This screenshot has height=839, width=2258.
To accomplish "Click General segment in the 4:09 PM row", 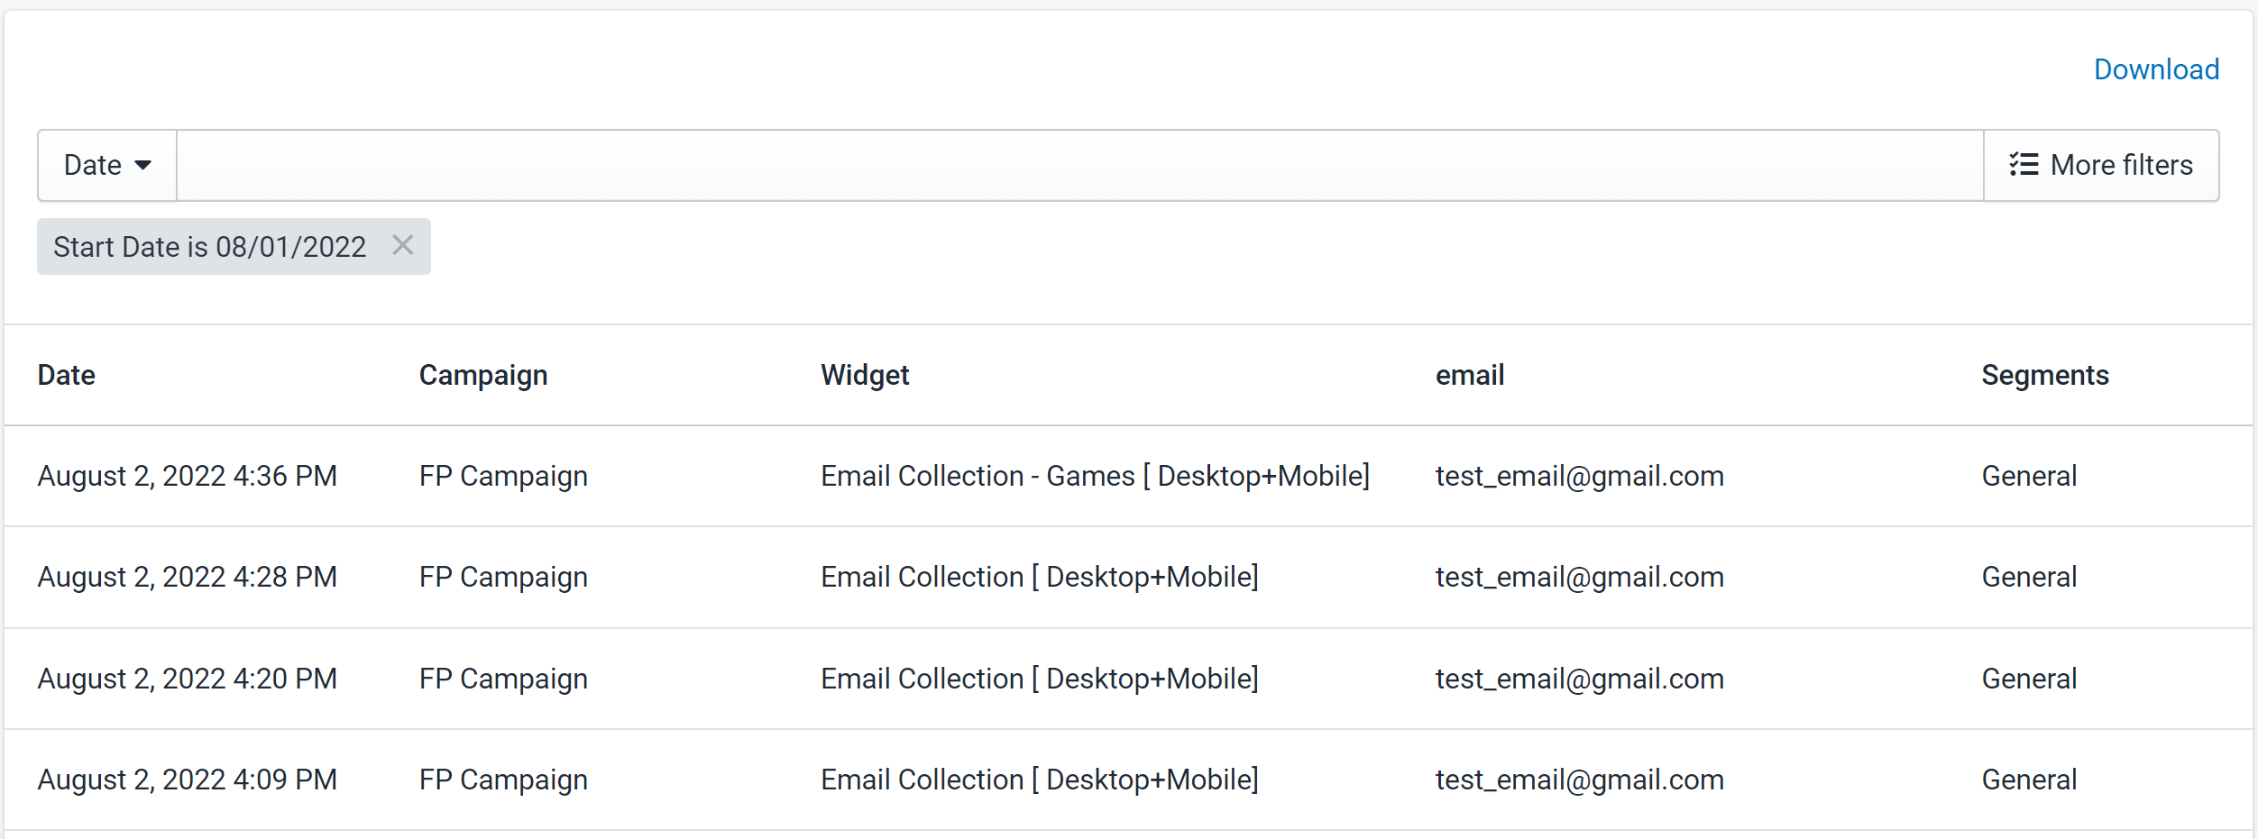I will (2029, 780).
